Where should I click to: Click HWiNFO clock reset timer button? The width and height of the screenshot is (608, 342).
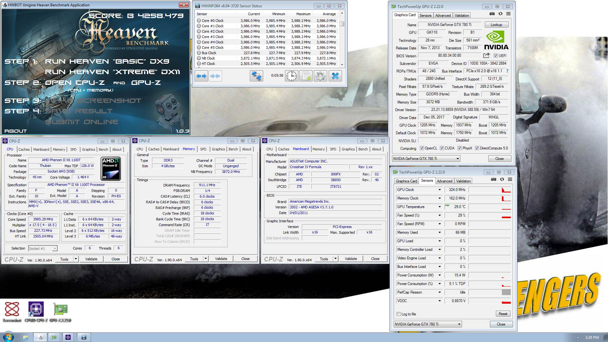[292, 76]
